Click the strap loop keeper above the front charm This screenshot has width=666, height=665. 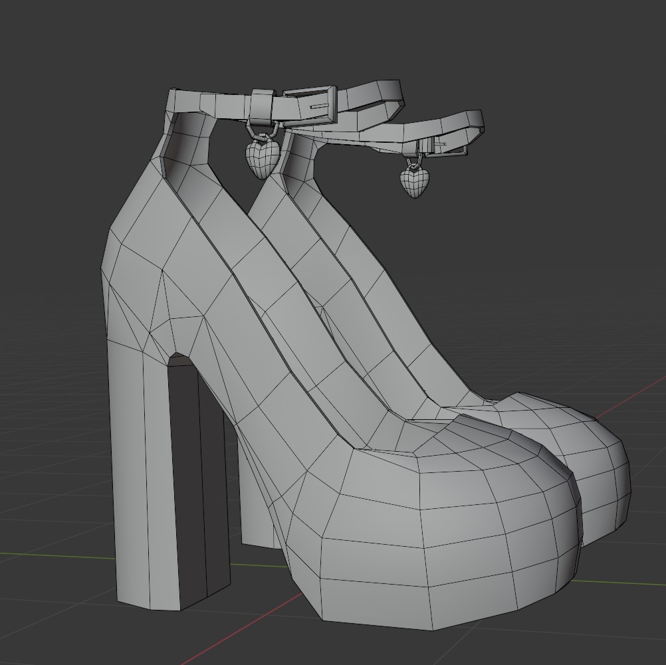point(262,106)
